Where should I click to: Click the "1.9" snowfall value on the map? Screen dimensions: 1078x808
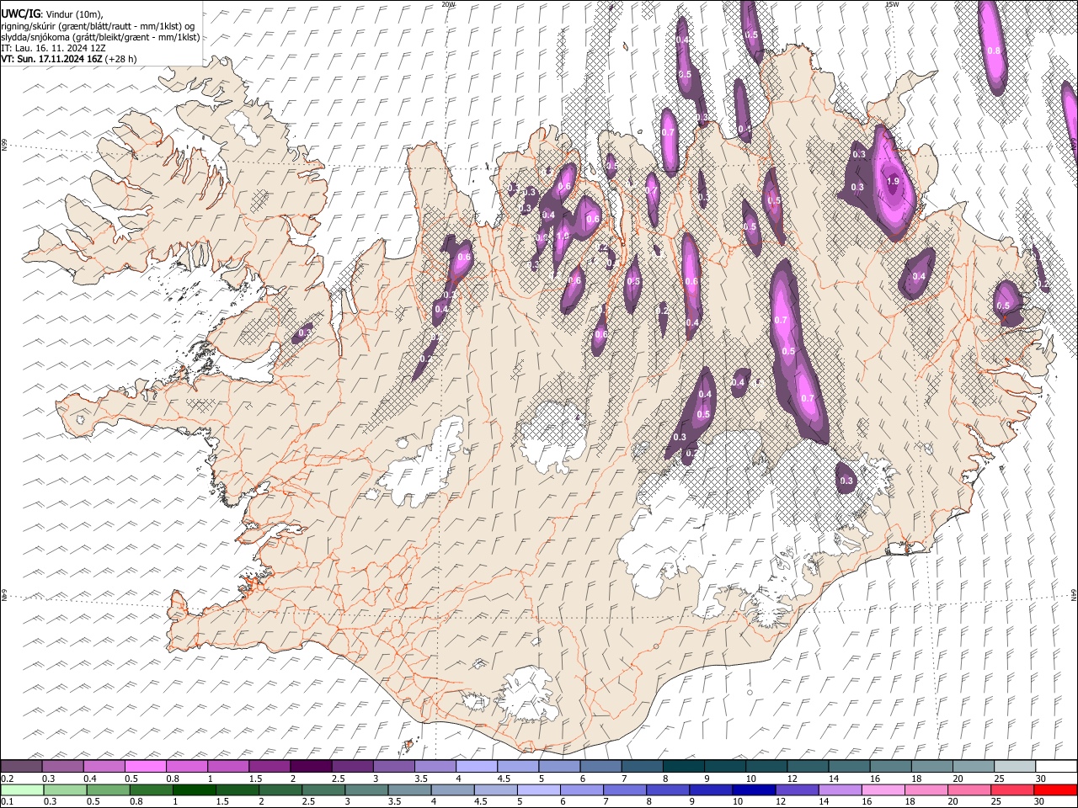893,181
